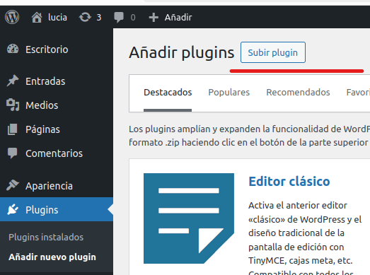Viewport: 370px width, 275px height.
Task: Open the Añadir menu in the admin bar
Action: click(x=178, y=18)
